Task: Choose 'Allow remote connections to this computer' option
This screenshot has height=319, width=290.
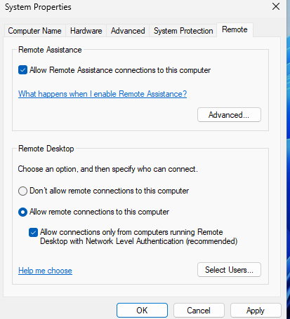Action: click(22, 212)
